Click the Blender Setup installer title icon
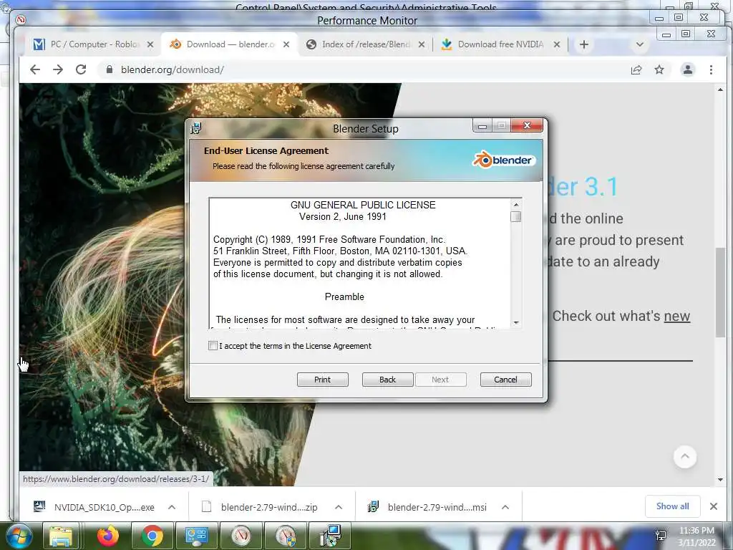 196,128
